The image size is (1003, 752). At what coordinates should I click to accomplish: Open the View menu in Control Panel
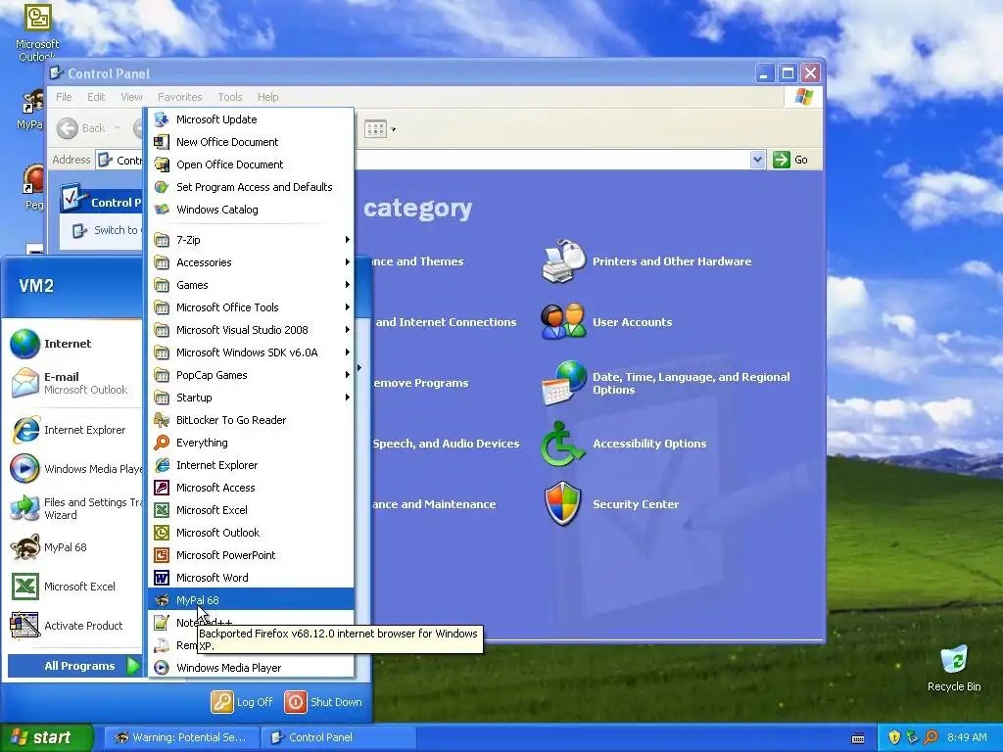131,97
